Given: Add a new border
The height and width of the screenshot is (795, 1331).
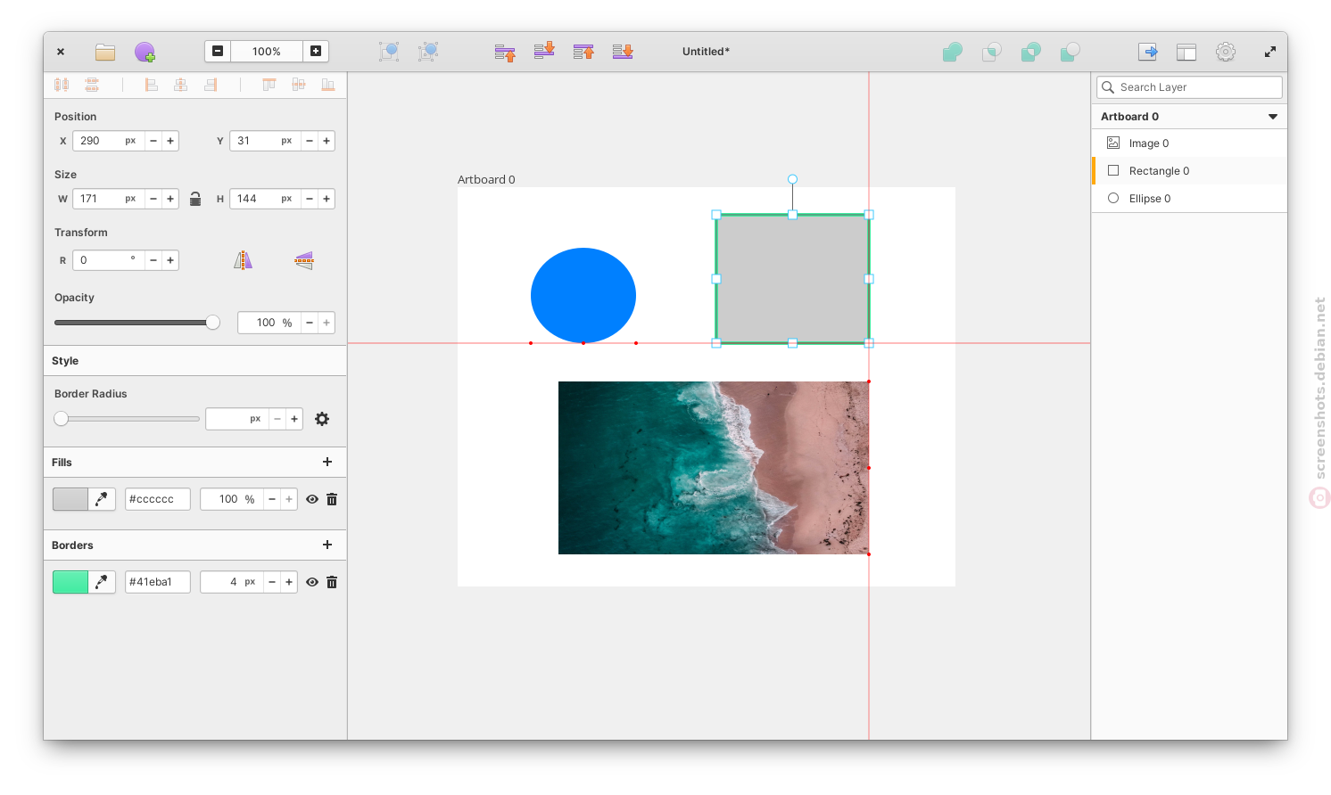Looking at the screenshot, I should (327, 545).
